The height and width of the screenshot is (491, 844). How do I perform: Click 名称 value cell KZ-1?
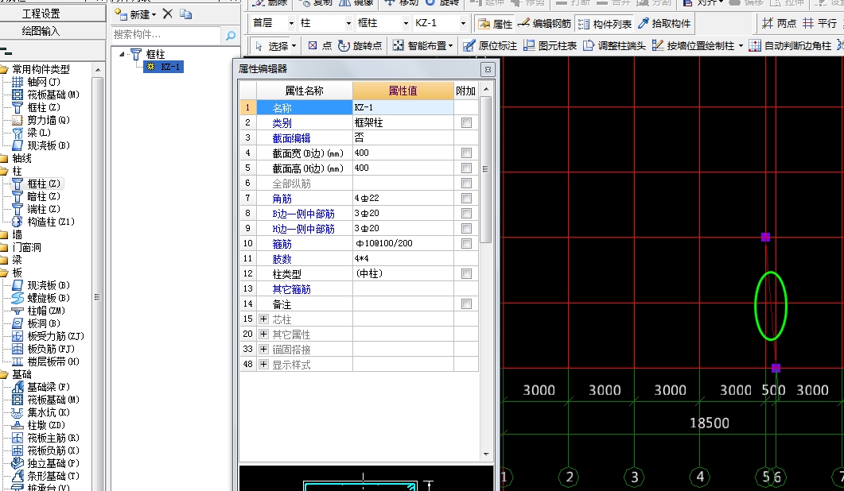pyautogui.click(x=403, y=107)
